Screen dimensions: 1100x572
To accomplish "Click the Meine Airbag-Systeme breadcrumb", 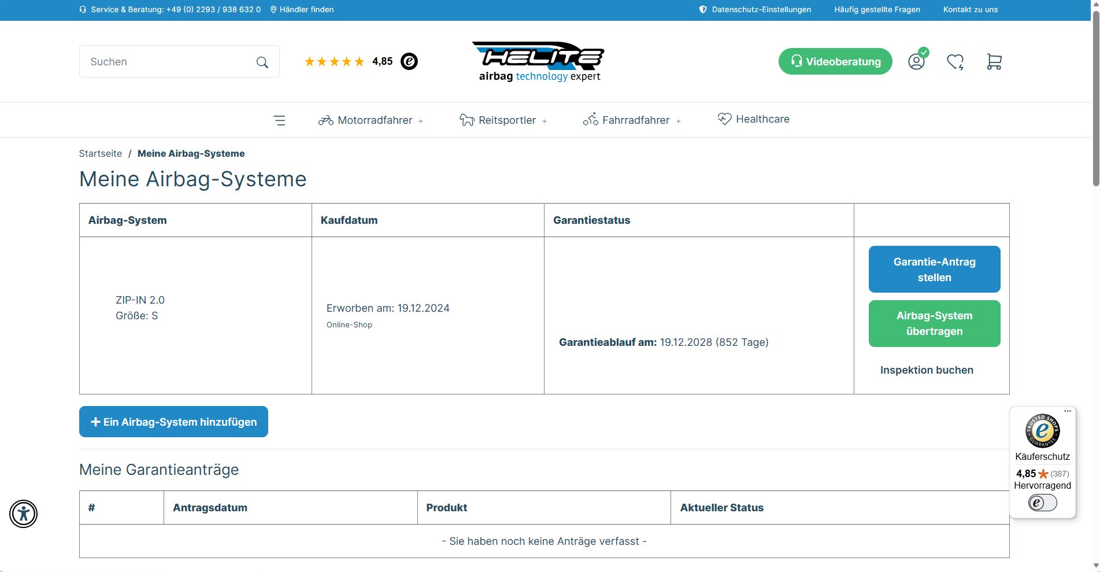I will tap(191, 154).
